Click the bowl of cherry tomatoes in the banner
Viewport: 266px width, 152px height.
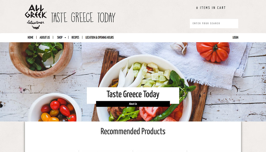[x=55, y=108]
